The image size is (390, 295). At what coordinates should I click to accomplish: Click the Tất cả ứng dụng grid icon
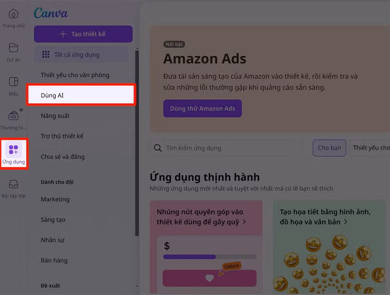pyautogui.click(x=46, y=54)
